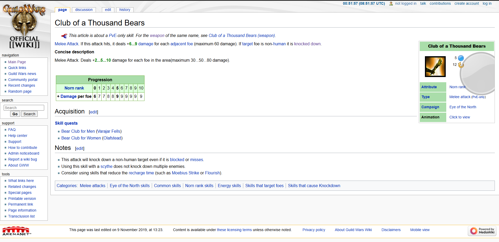Open these licensing terms link

(x=234, y=230)
